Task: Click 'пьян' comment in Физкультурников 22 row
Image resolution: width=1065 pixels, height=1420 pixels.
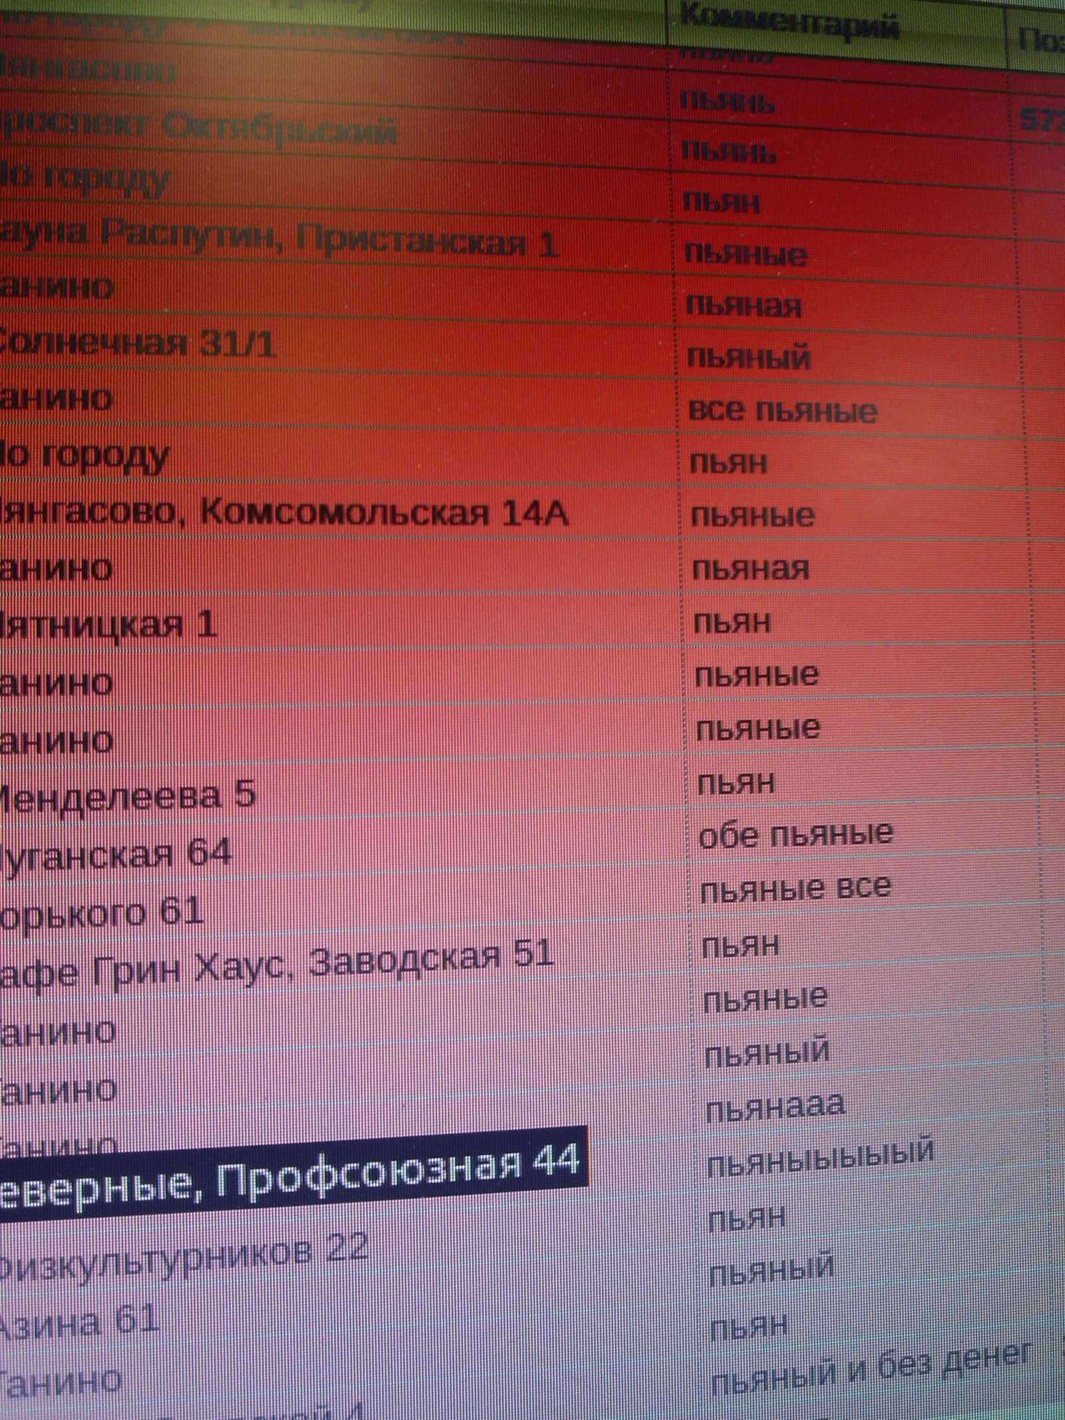Action: [x=747, y=1219]
